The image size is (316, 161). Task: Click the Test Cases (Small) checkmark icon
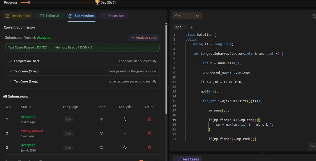click(x=10, y=71)
